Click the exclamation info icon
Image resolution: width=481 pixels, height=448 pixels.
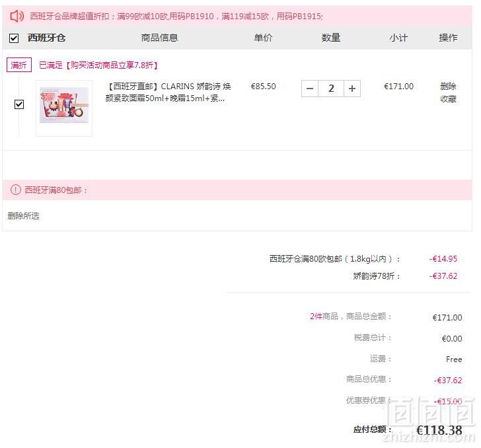point(16,190)
